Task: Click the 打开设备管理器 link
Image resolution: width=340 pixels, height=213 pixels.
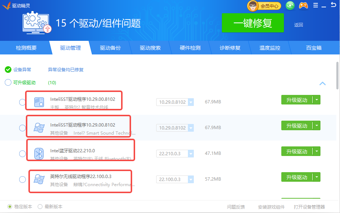Action: point(309,207)
